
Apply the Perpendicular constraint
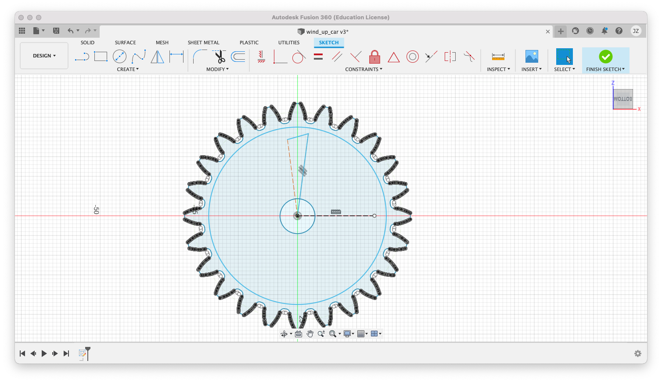356,57
